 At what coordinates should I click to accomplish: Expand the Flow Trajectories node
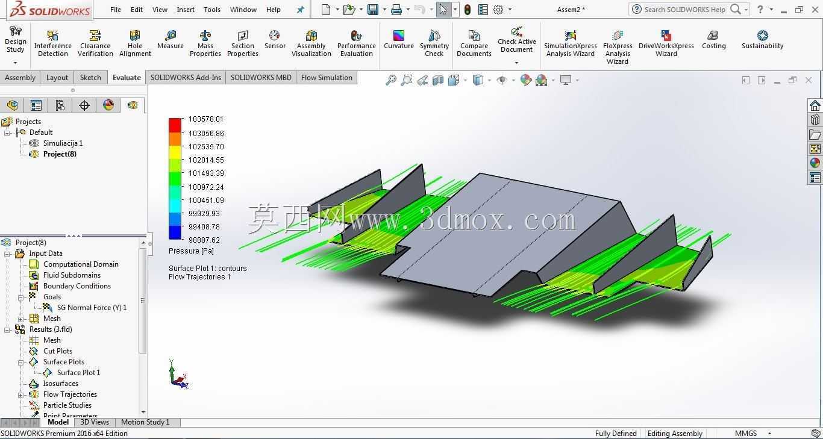20,394
